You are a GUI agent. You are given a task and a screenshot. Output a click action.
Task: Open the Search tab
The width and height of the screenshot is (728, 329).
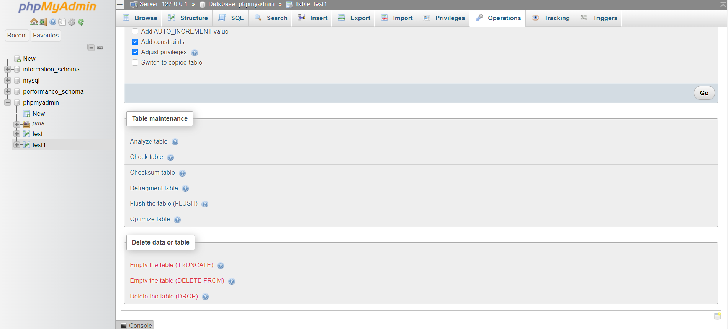[271, 18]
